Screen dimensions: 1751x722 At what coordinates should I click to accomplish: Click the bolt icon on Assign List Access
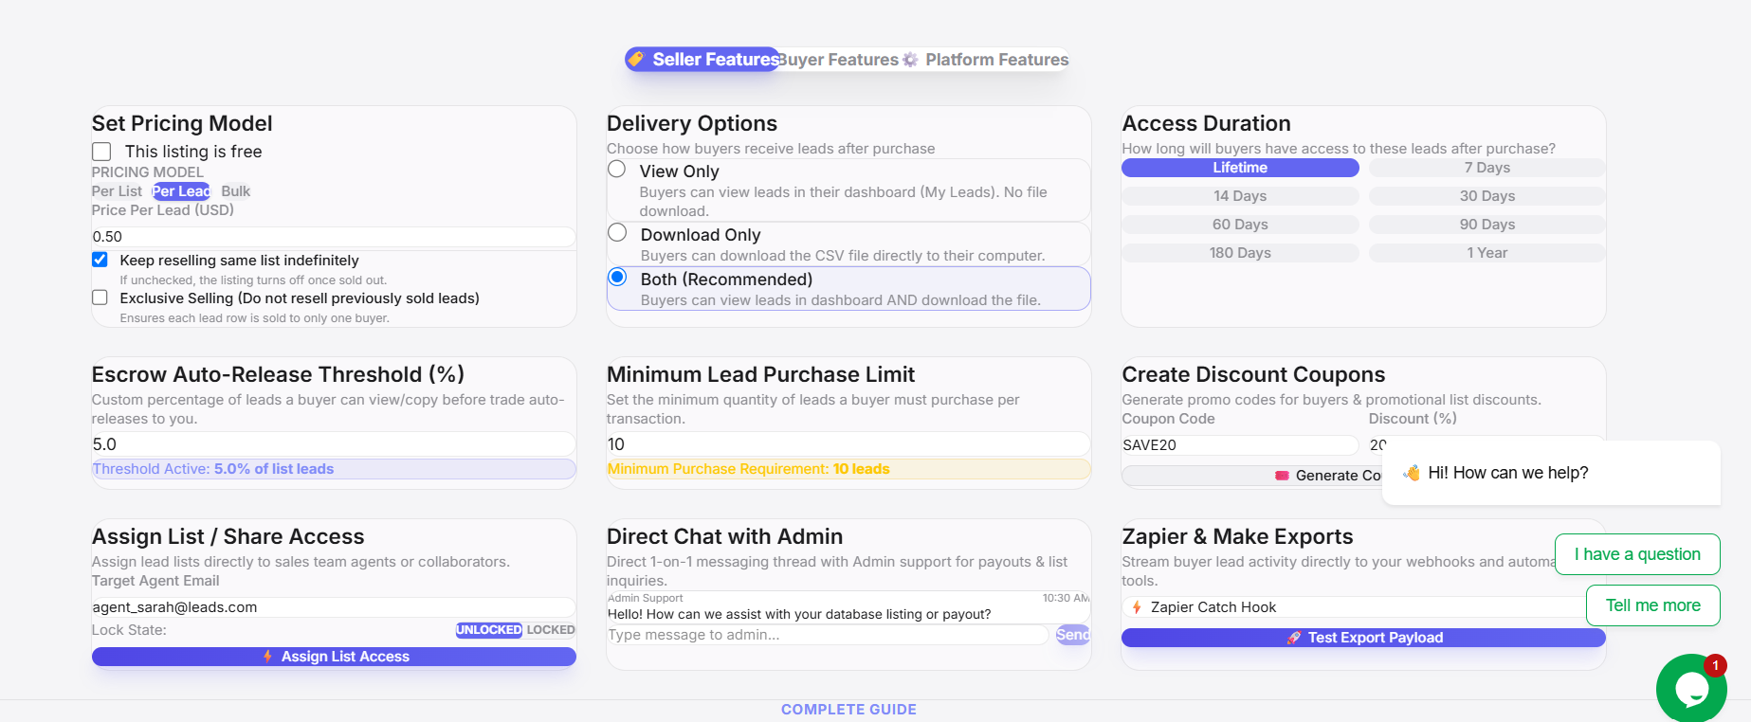268,656
